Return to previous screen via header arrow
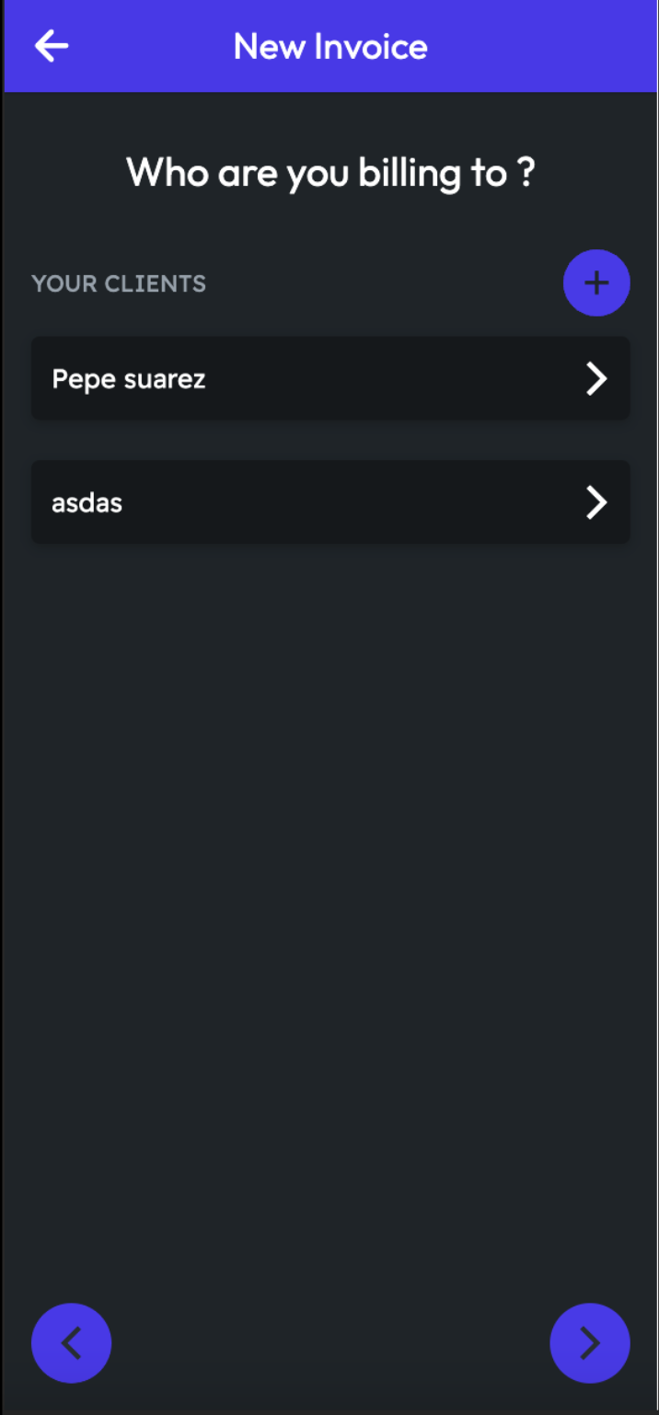The image size is (659, 1415). [52, 46]
